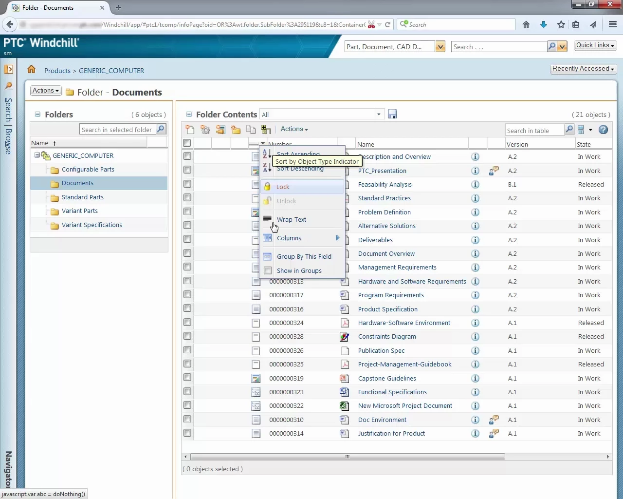The height and width of the screenshot is (499, 623).
Task: Click the New Document toolbar icon
Action: point(190,129)
